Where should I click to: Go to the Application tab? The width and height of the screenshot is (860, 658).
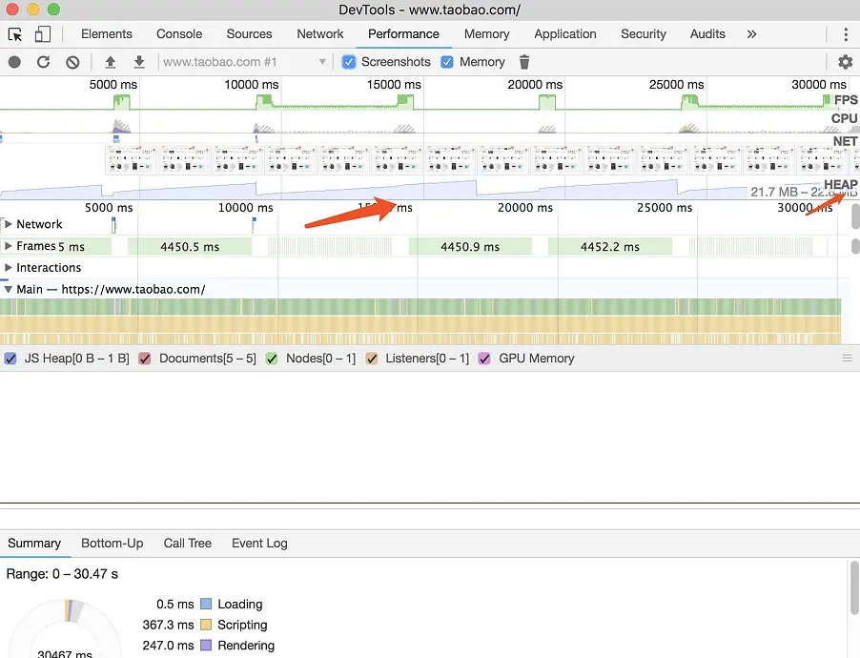tap(565, 34)
